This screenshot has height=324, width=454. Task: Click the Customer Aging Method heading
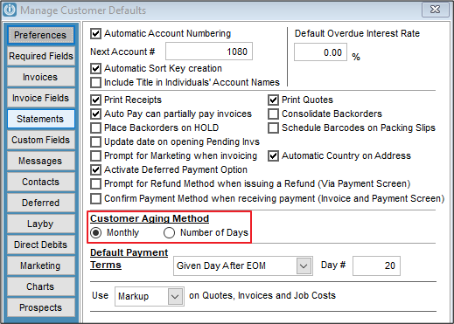150,218
